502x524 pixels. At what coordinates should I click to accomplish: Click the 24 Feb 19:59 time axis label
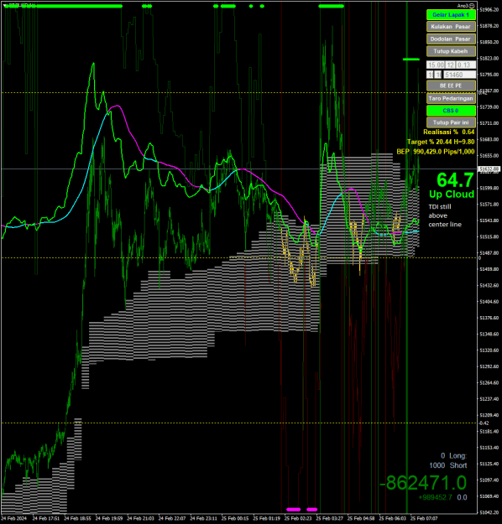click(x=109, y=518)
